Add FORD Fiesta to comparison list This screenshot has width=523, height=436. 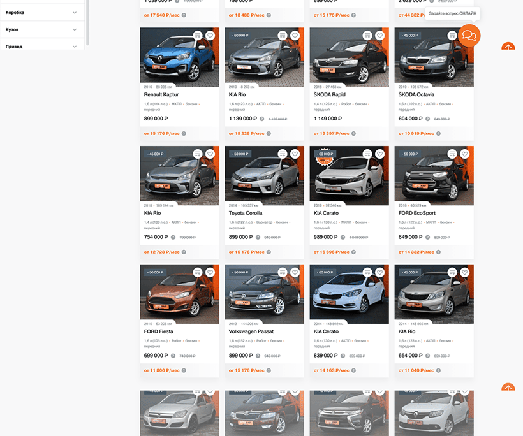198,272
